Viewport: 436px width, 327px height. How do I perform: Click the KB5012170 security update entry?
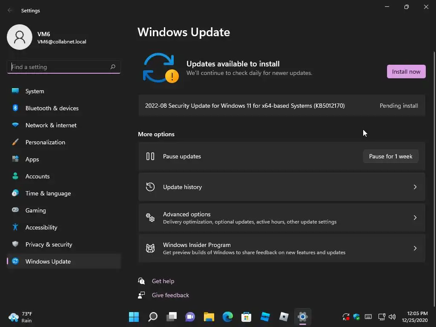[282, 106]
